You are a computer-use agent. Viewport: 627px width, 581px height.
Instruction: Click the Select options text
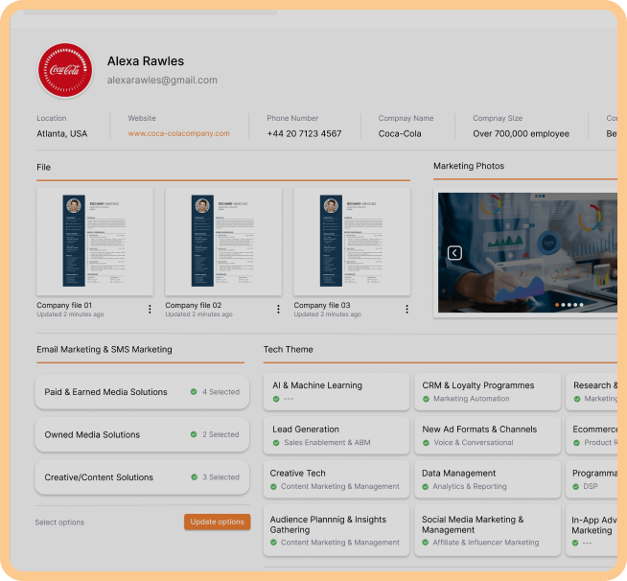pos(59,523)
